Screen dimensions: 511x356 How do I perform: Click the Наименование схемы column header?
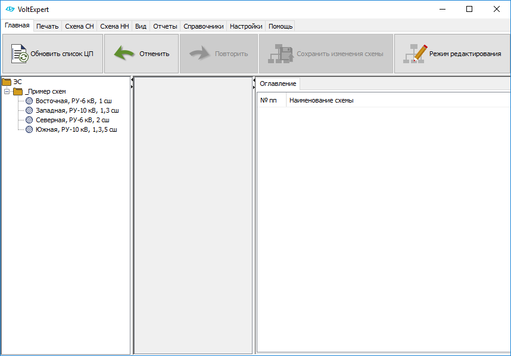click(398, 100)
